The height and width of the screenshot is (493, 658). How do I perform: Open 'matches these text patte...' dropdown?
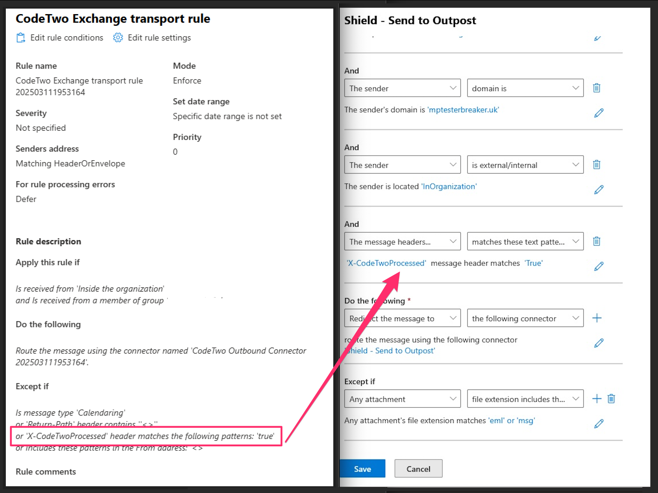click(x=525, y=242)
